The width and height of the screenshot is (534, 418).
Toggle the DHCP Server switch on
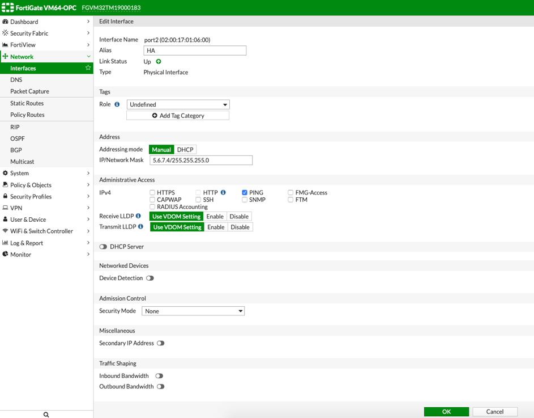click(103, 246)
